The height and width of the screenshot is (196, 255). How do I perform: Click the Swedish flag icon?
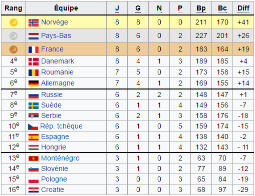point(34,105)
